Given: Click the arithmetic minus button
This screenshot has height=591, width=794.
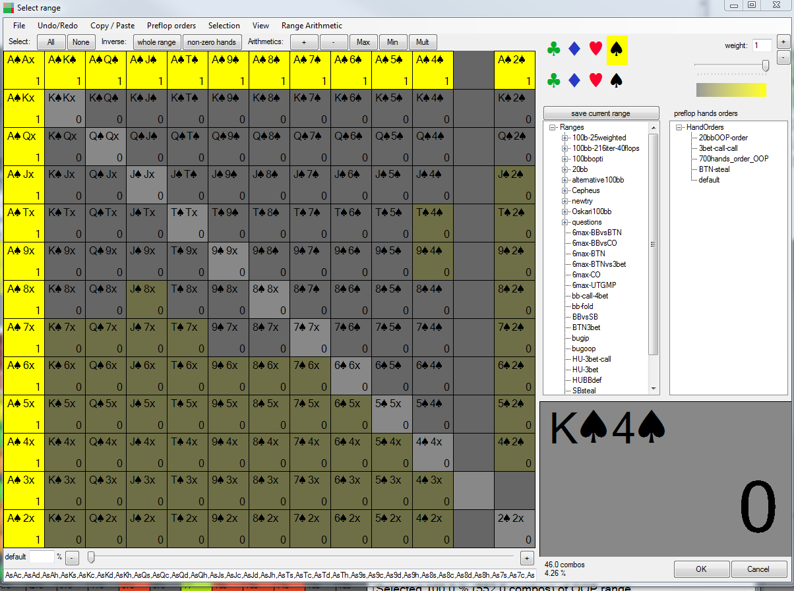Looking at the screenshot, I should pos(334,42).
